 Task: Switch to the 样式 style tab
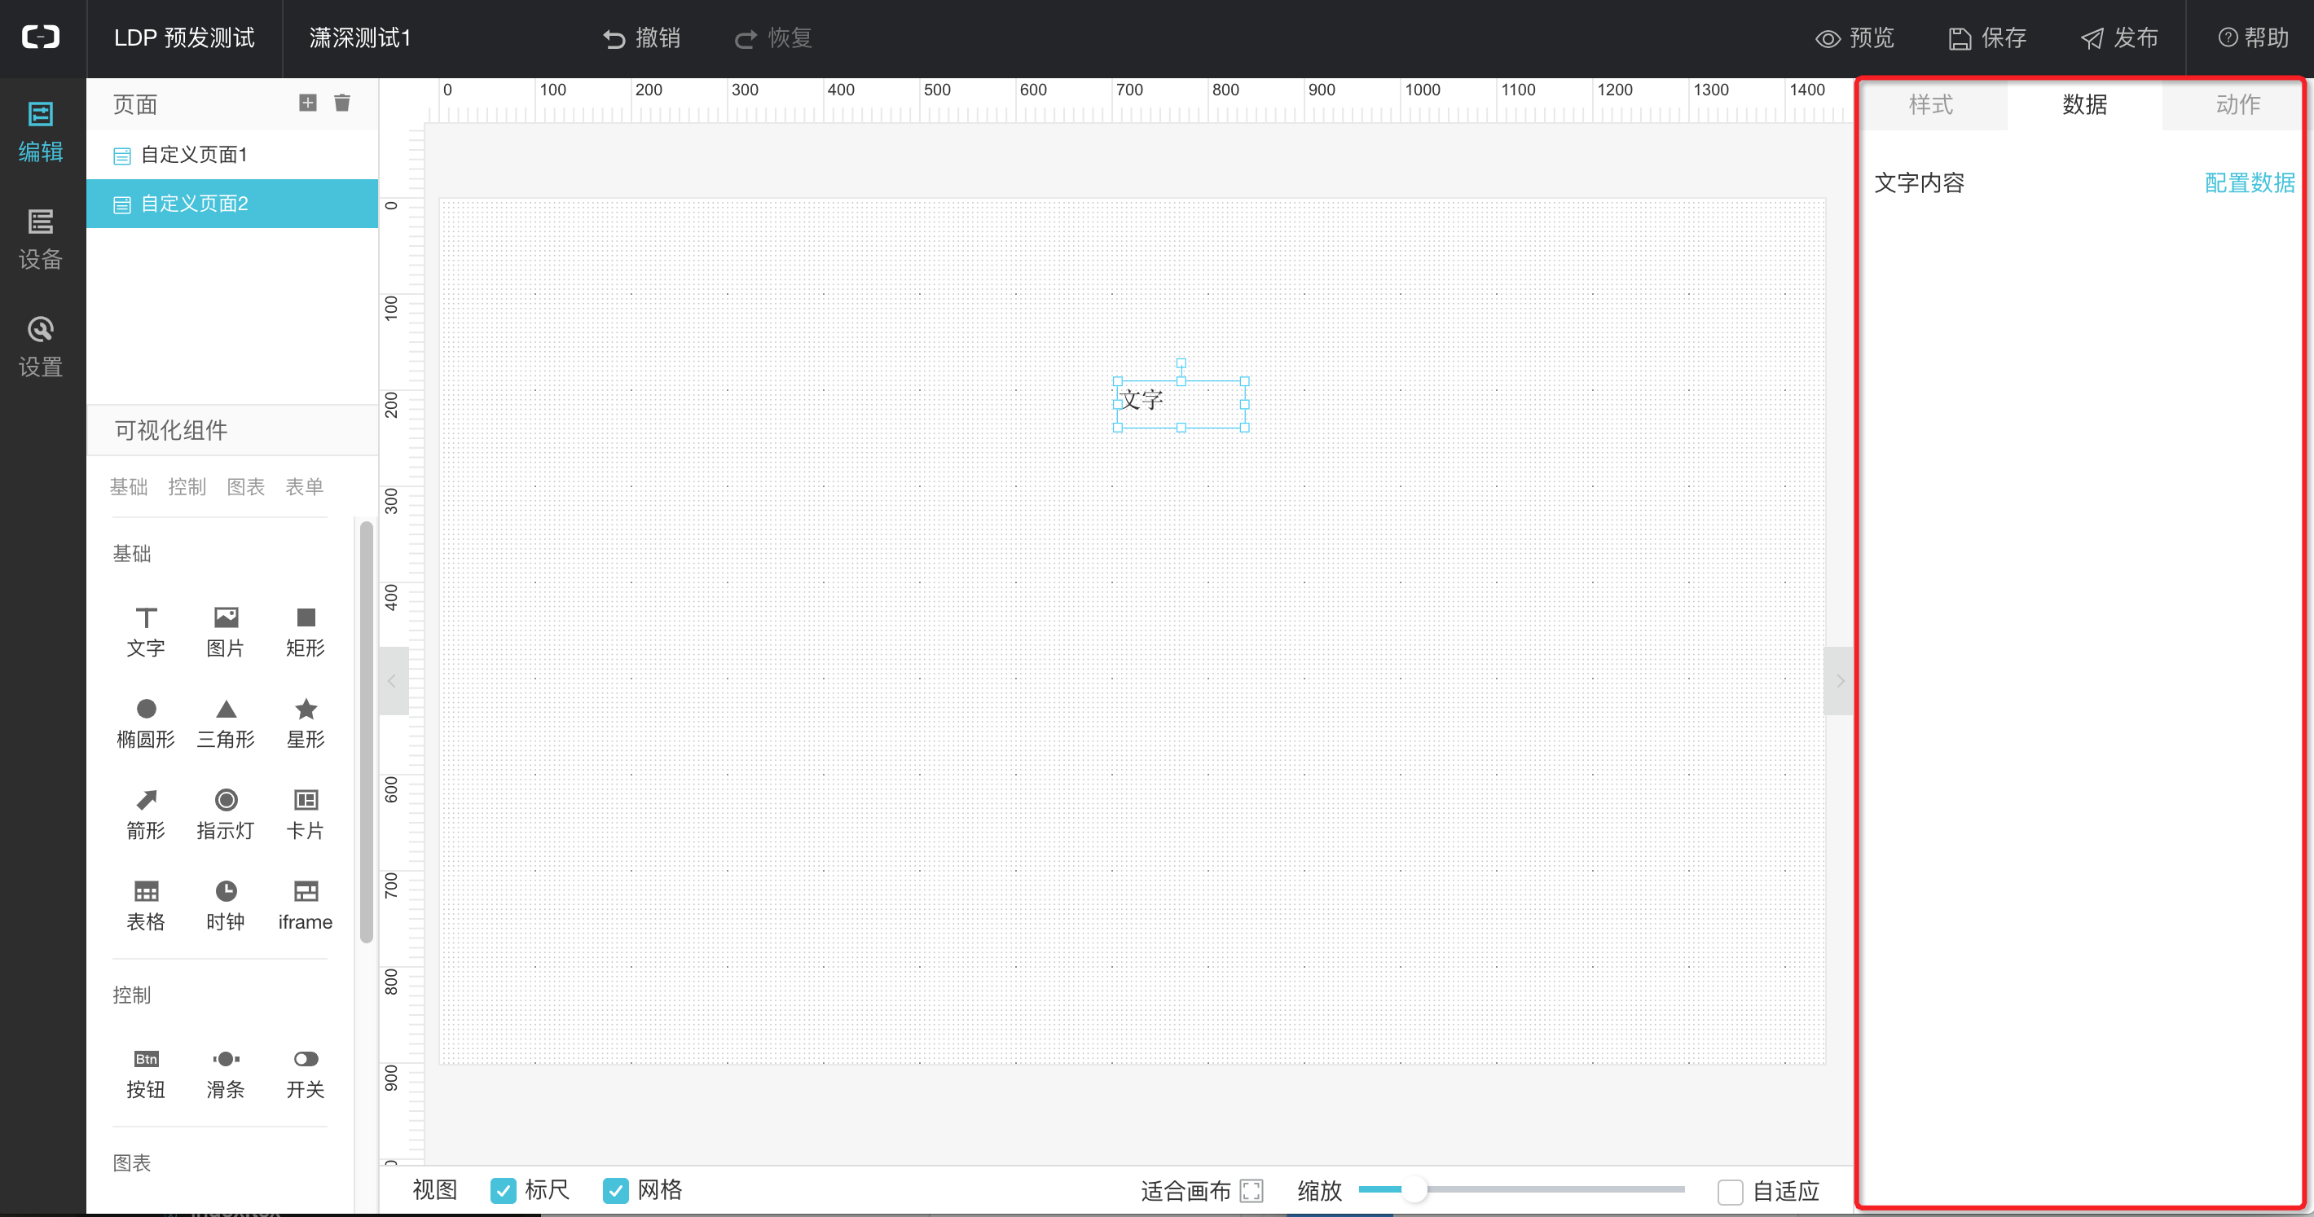[x=1930, y=105]
